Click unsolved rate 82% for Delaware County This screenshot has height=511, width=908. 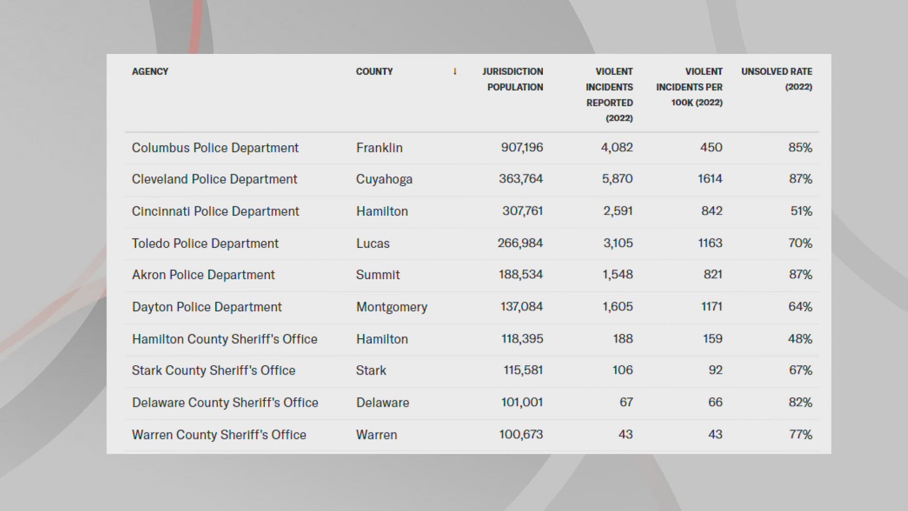tap(801, 402)
